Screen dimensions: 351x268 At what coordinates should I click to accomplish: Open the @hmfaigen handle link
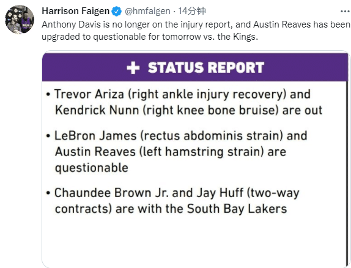tap(147, 11)
